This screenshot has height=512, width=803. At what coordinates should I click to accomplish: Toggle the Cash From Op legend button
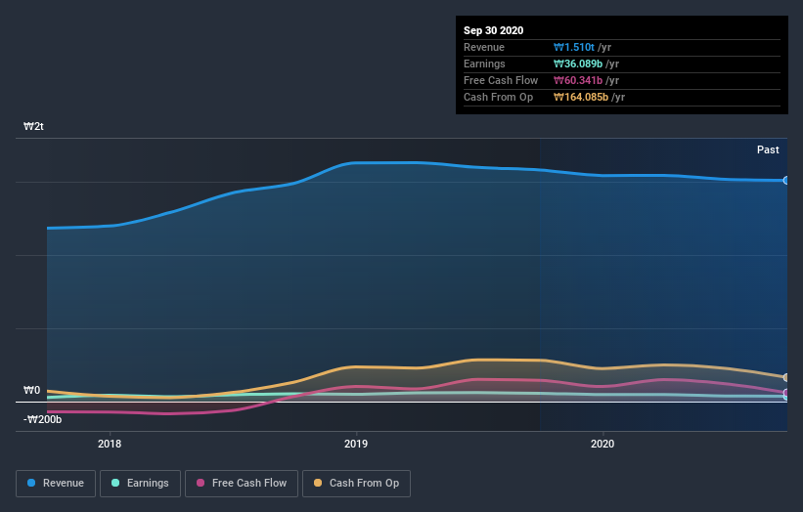[x=356, y=484]
